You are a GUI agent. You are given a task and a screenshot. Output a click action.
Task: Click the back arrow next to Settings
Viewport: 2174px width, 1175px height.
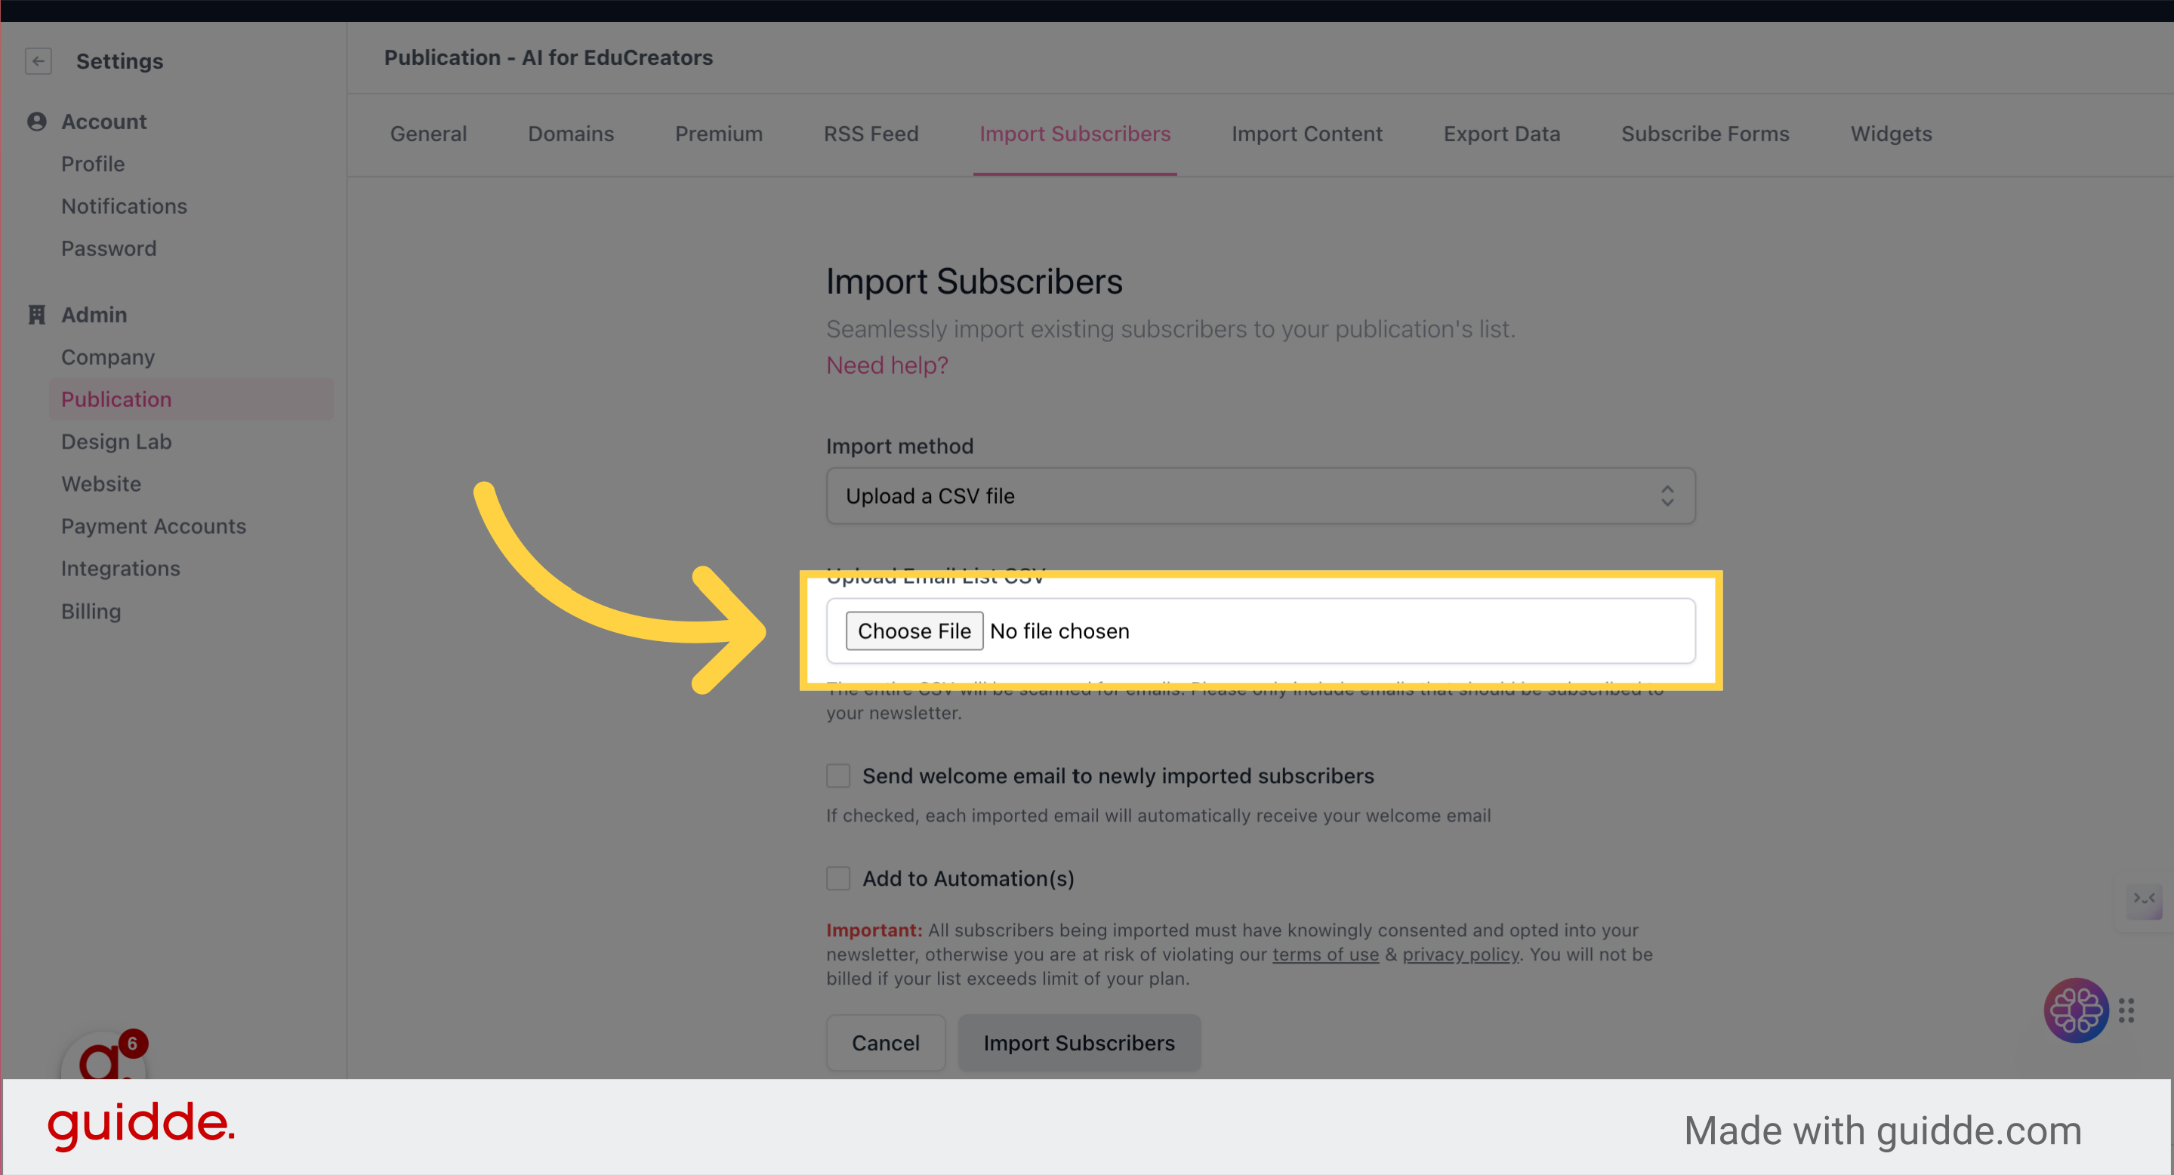pyautogui.click(x=38, y=60)
